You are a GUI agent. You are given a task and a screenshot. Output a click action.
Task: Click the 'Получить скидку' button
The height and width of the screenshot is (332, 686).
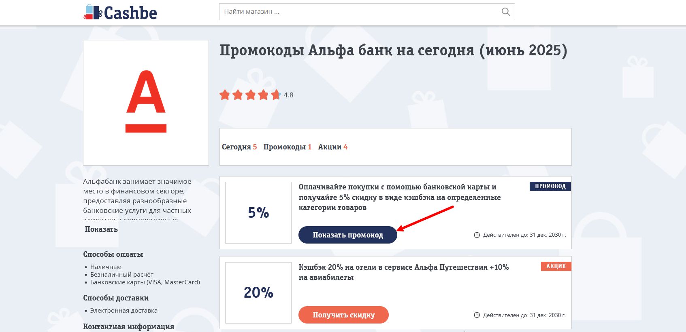343,315
